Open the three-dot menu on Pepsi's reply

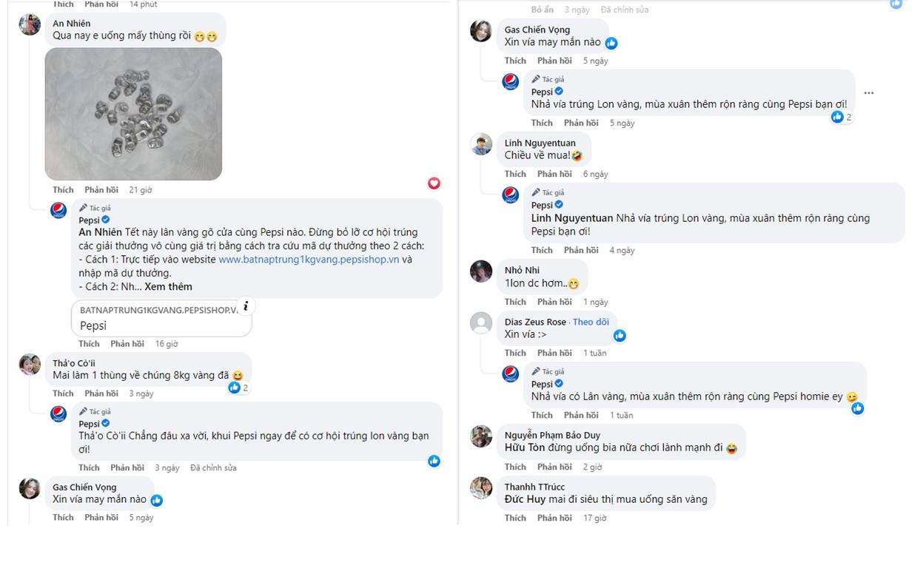868,93
